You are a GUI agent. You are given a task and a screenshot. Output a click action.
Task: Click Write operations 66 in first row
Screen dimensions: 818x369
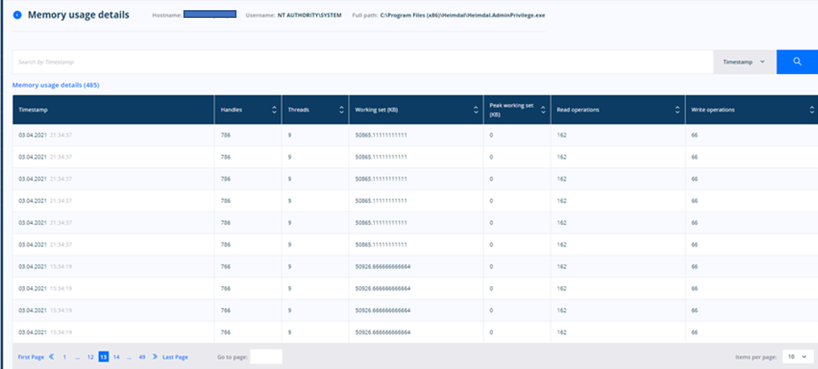(695, 135)
